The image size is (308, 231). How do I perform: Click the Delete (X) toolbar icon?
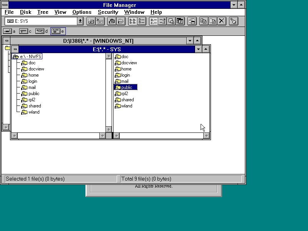coord(222,21)
